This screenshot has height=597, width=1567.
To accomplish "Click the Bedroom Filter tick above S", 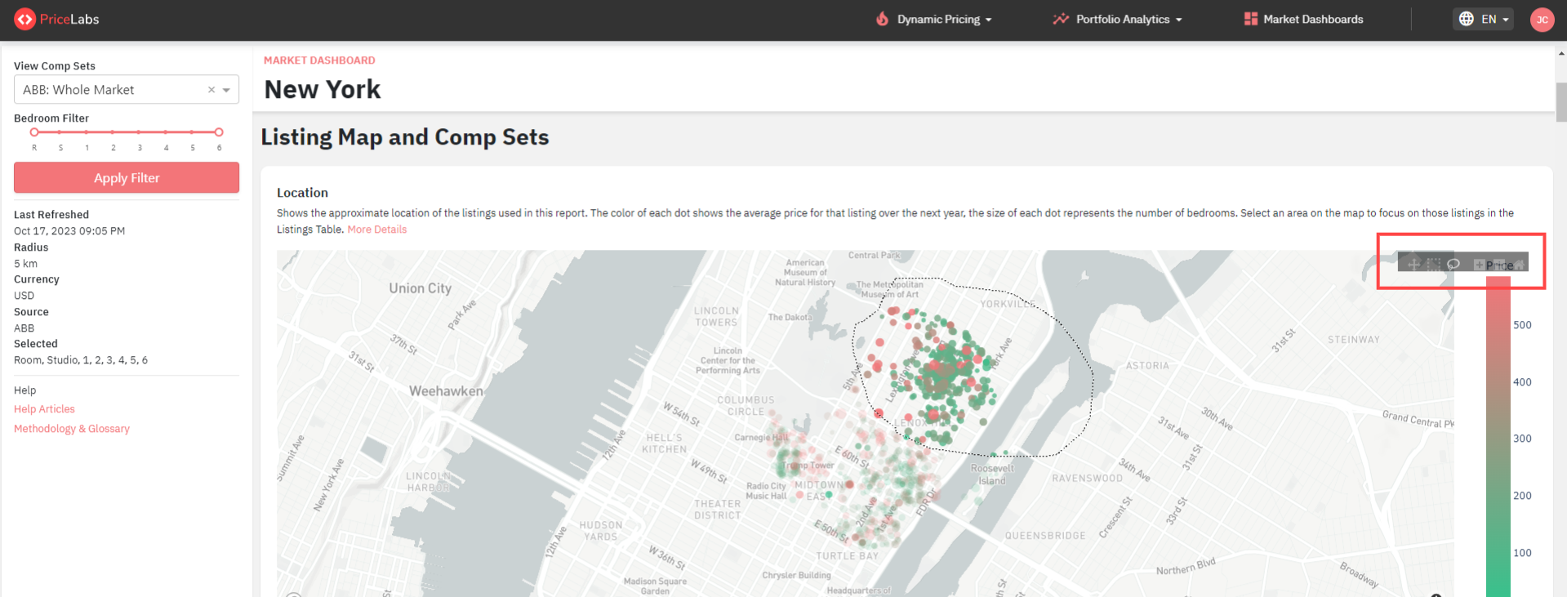I will pos(60,131).
